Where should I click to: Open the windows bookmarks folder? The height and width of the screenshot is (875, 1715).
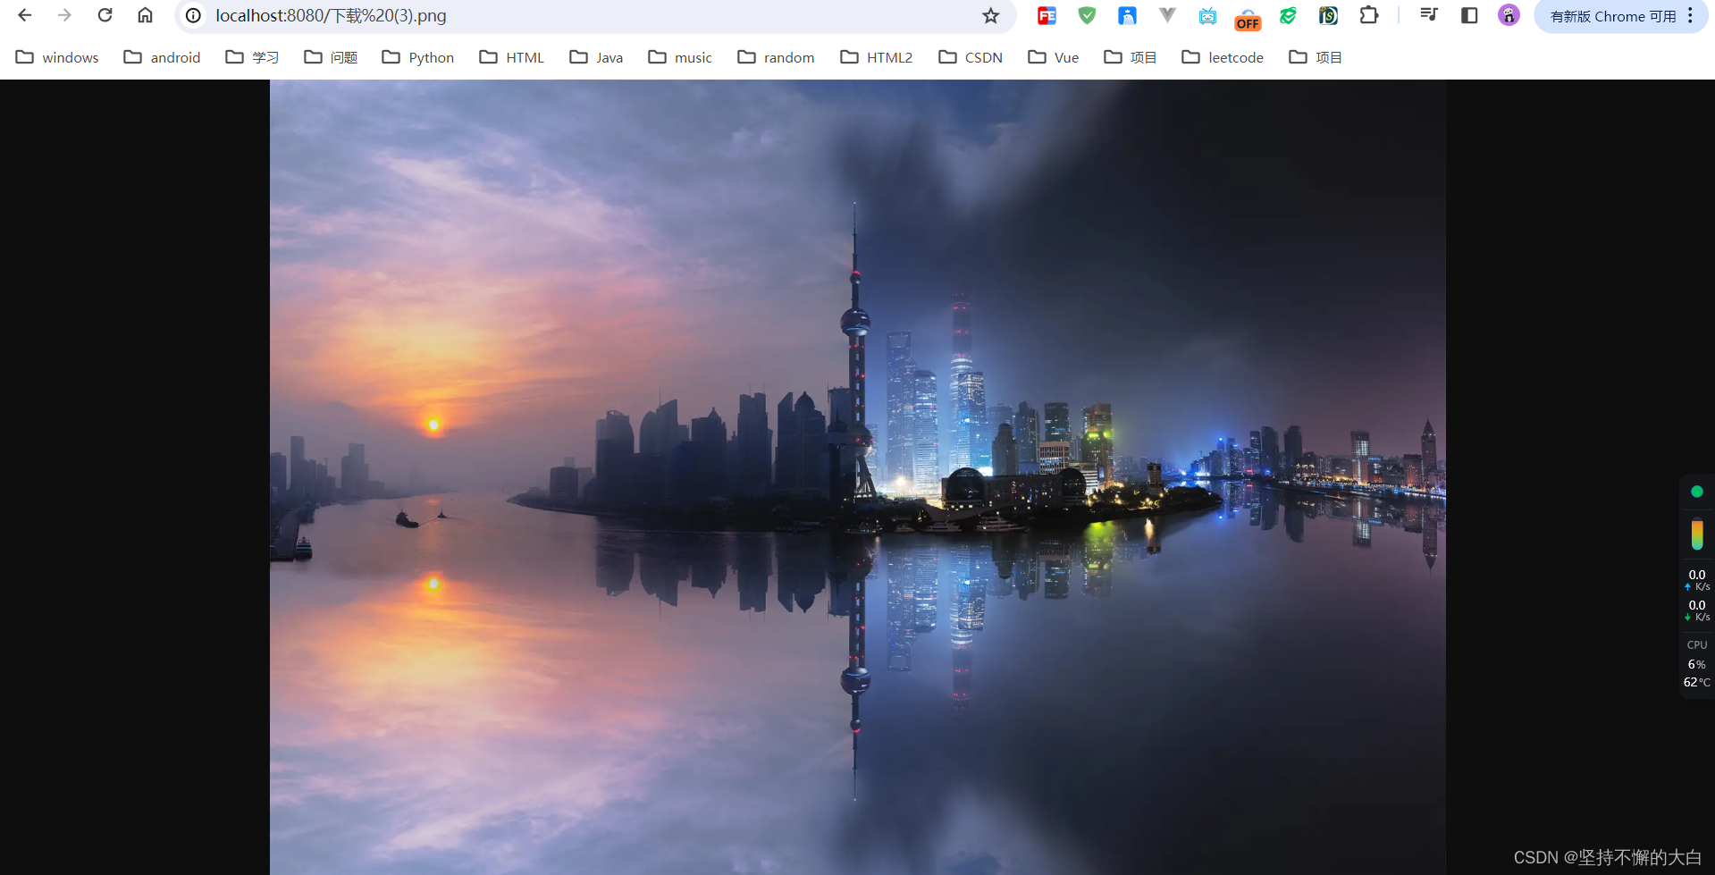coord(56,56)
